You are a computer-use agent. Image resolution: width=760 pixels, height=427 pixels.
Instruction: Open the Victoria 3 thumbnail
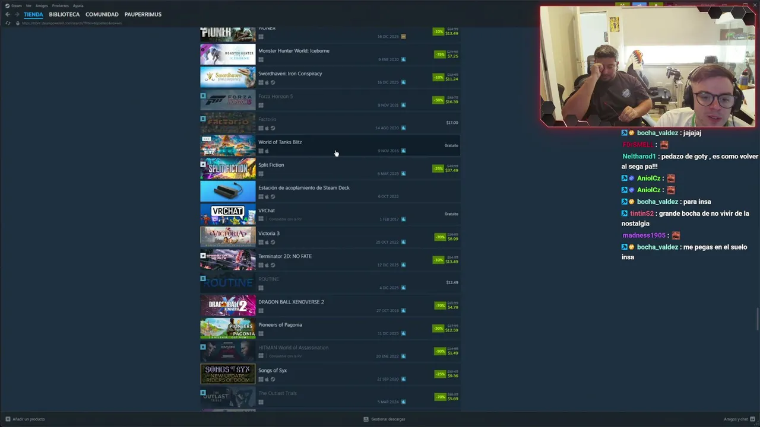(x=228, y=237)
